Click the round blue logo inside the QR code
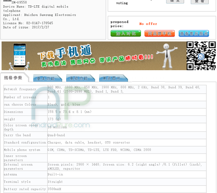The height and width of the screenshot is (193, 217). coord(201,56)
